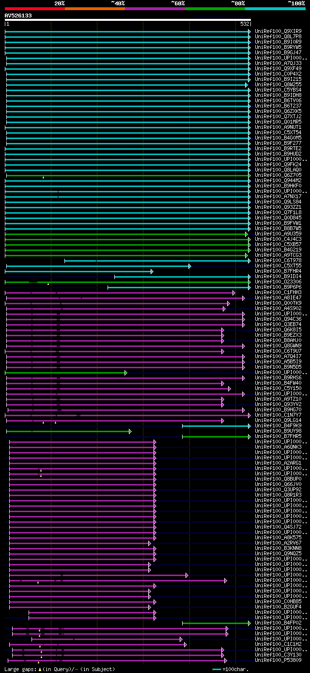The image size is (310, 673).
Task: Select hit UniRef100_Q7XTJ2
Action: pyautogui.click(x=278, y=116)
